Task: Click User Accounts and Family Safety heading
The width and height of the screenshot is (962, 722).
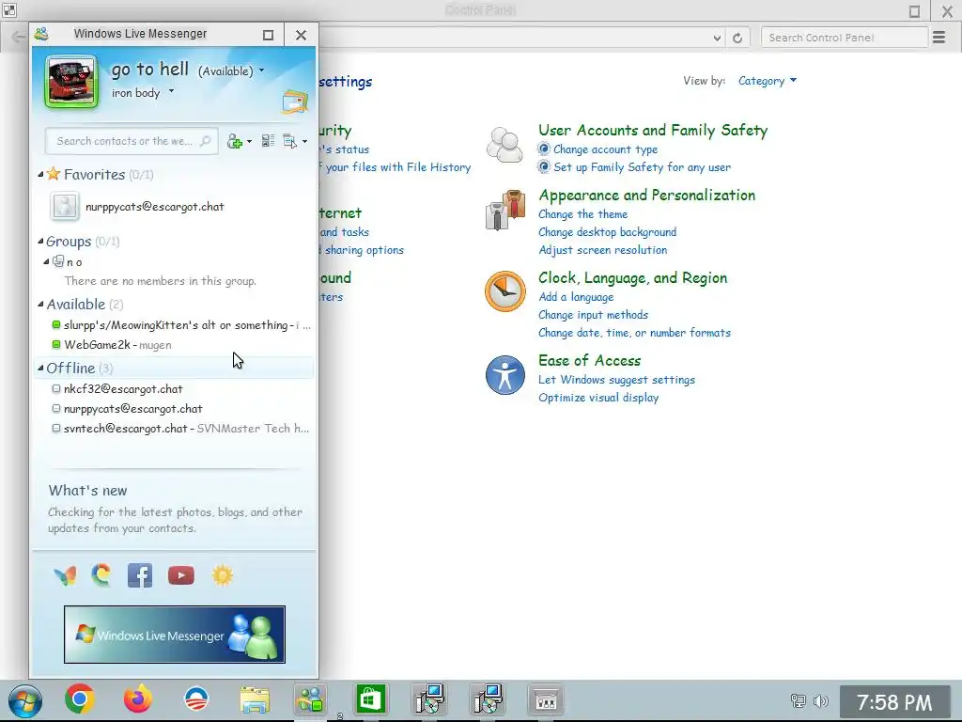Action: point(653,130)
